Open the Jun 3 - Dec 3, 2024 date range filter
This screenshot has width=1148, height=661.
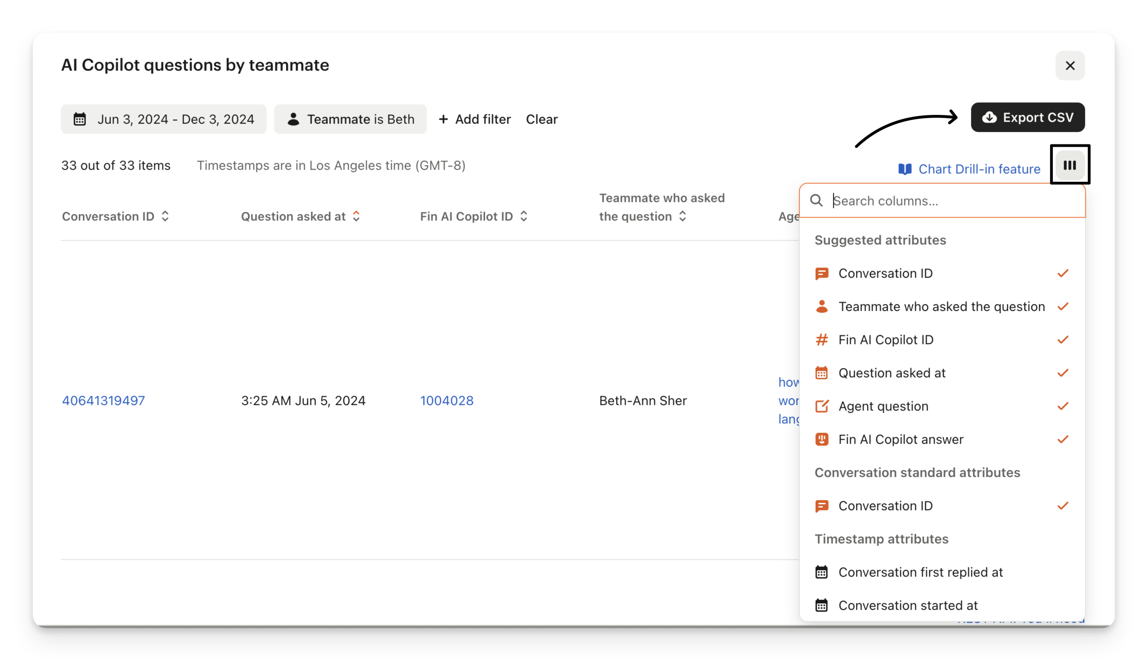163,119
